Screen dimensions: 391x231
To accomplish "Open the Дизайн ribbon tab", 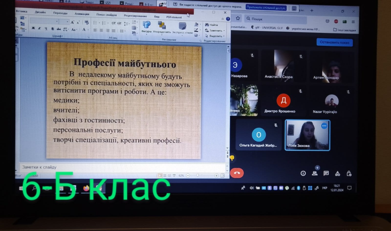I will click(x=40, y=12).
